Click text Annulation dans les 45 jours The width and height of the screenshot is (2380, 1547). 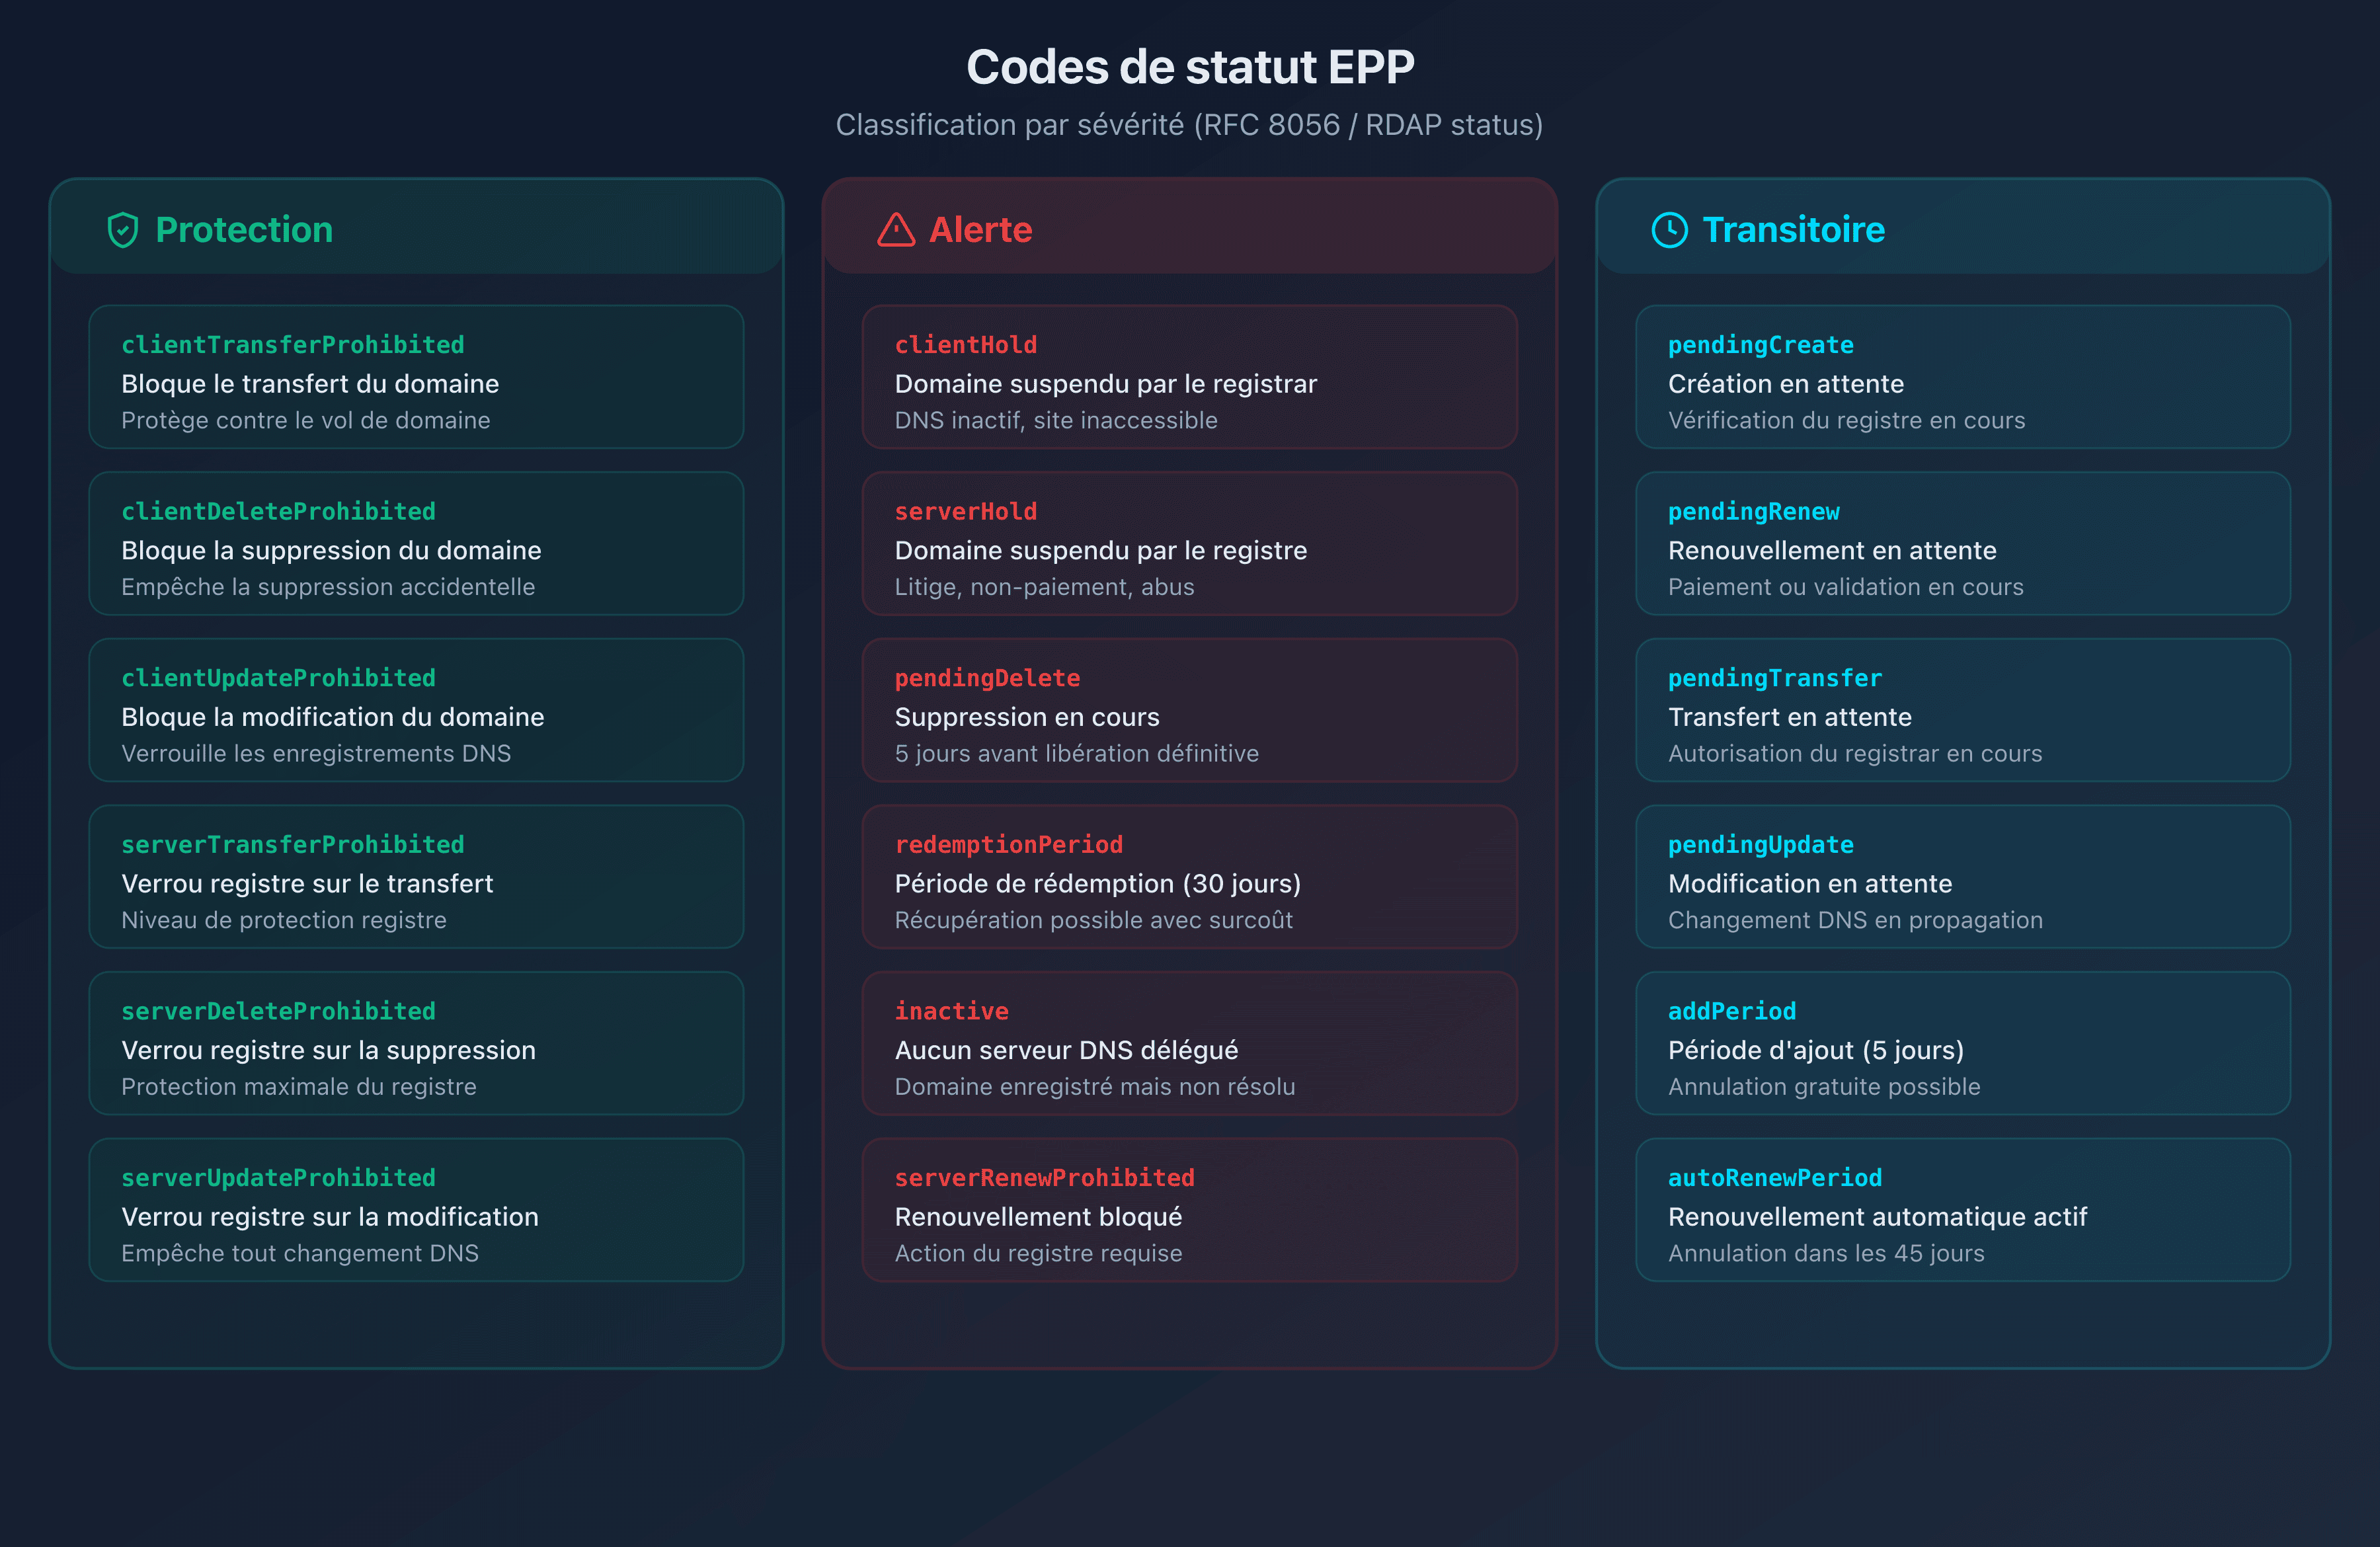tap(1826, 1253)
